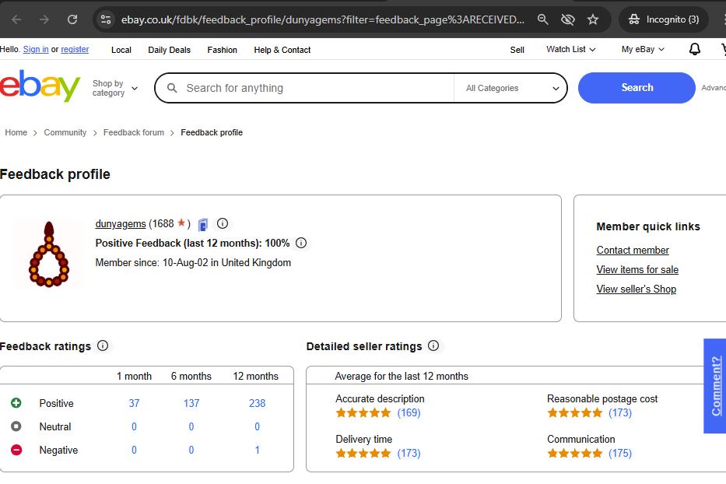Show info next to dunyagems score
This screenshot has height=484, width=726.
pos(223,223)
